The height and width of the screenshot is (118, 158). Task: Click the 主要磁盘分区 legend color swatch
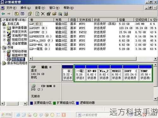pos(32,103)
